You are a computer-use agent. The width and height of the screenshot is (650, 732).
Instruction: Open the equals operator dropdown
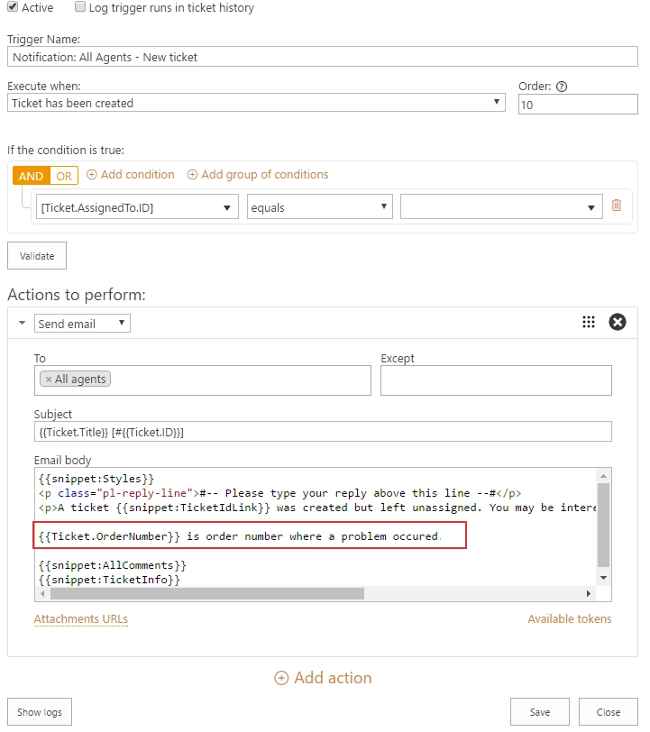pyautogui.click(x=319, y=206)
